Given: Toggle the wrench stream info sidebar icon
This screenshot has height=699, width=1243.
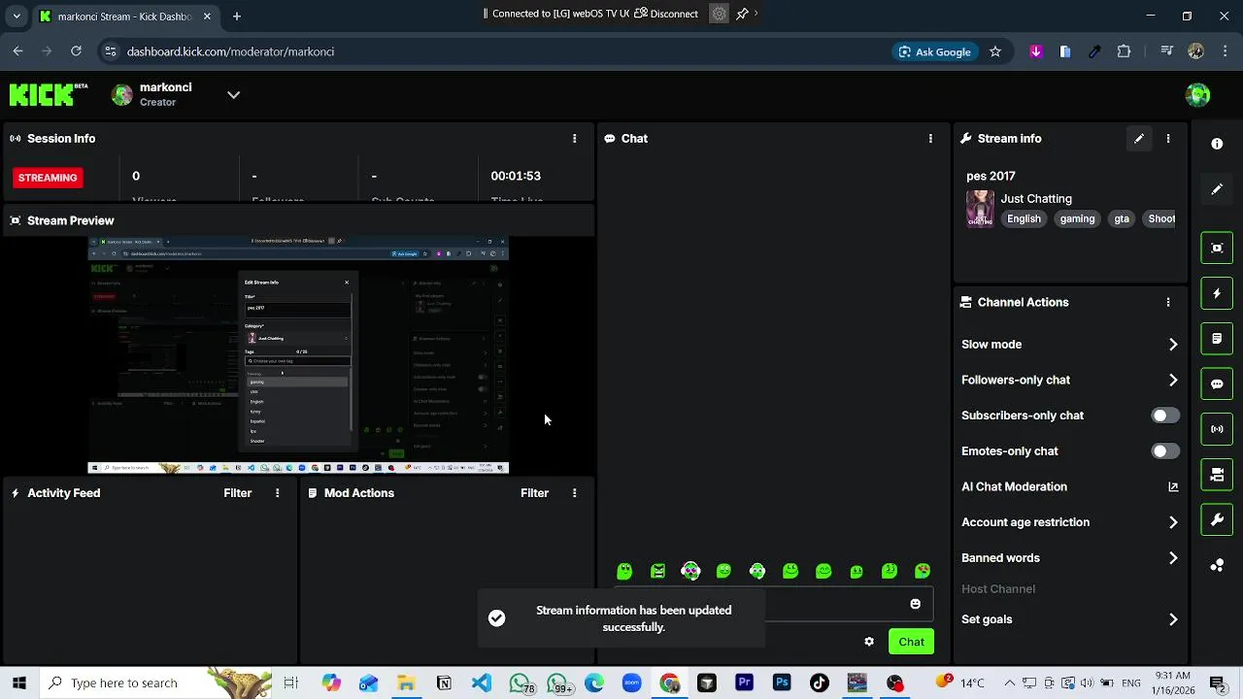Looking at the screenshot, I should 1217,520.
